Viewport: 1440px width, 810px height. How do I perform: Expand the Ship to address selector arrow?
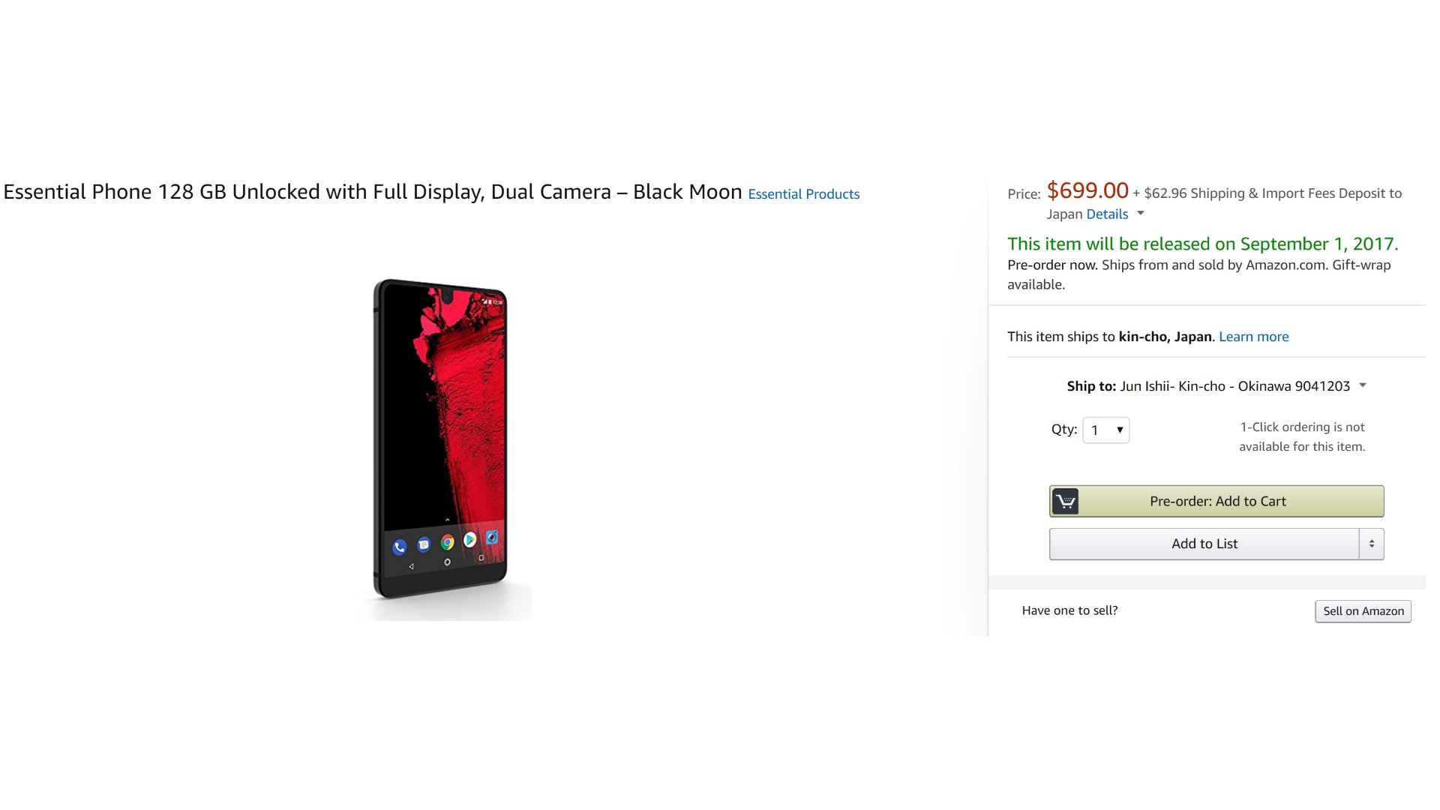pos(1363,385)
